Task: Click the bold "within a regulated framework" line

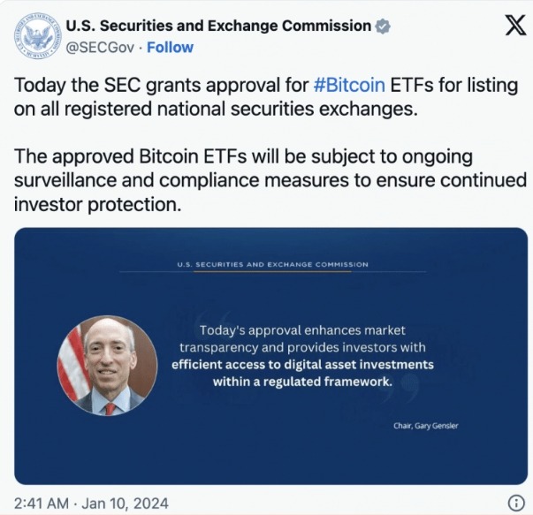Action: click(302, 382)
